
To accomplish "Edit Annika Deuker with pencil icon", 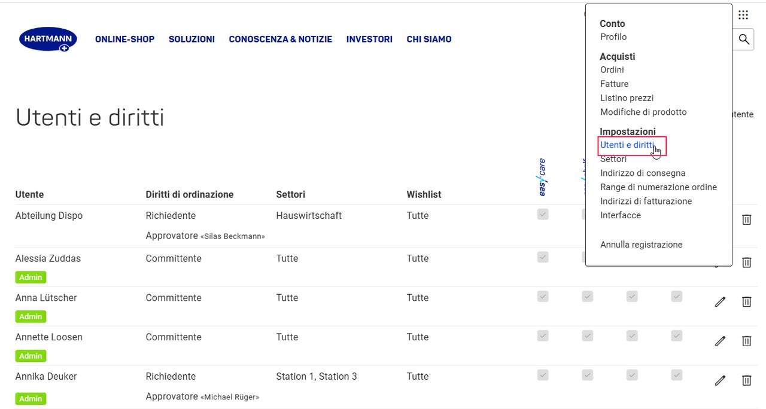I will click(720, 380).
